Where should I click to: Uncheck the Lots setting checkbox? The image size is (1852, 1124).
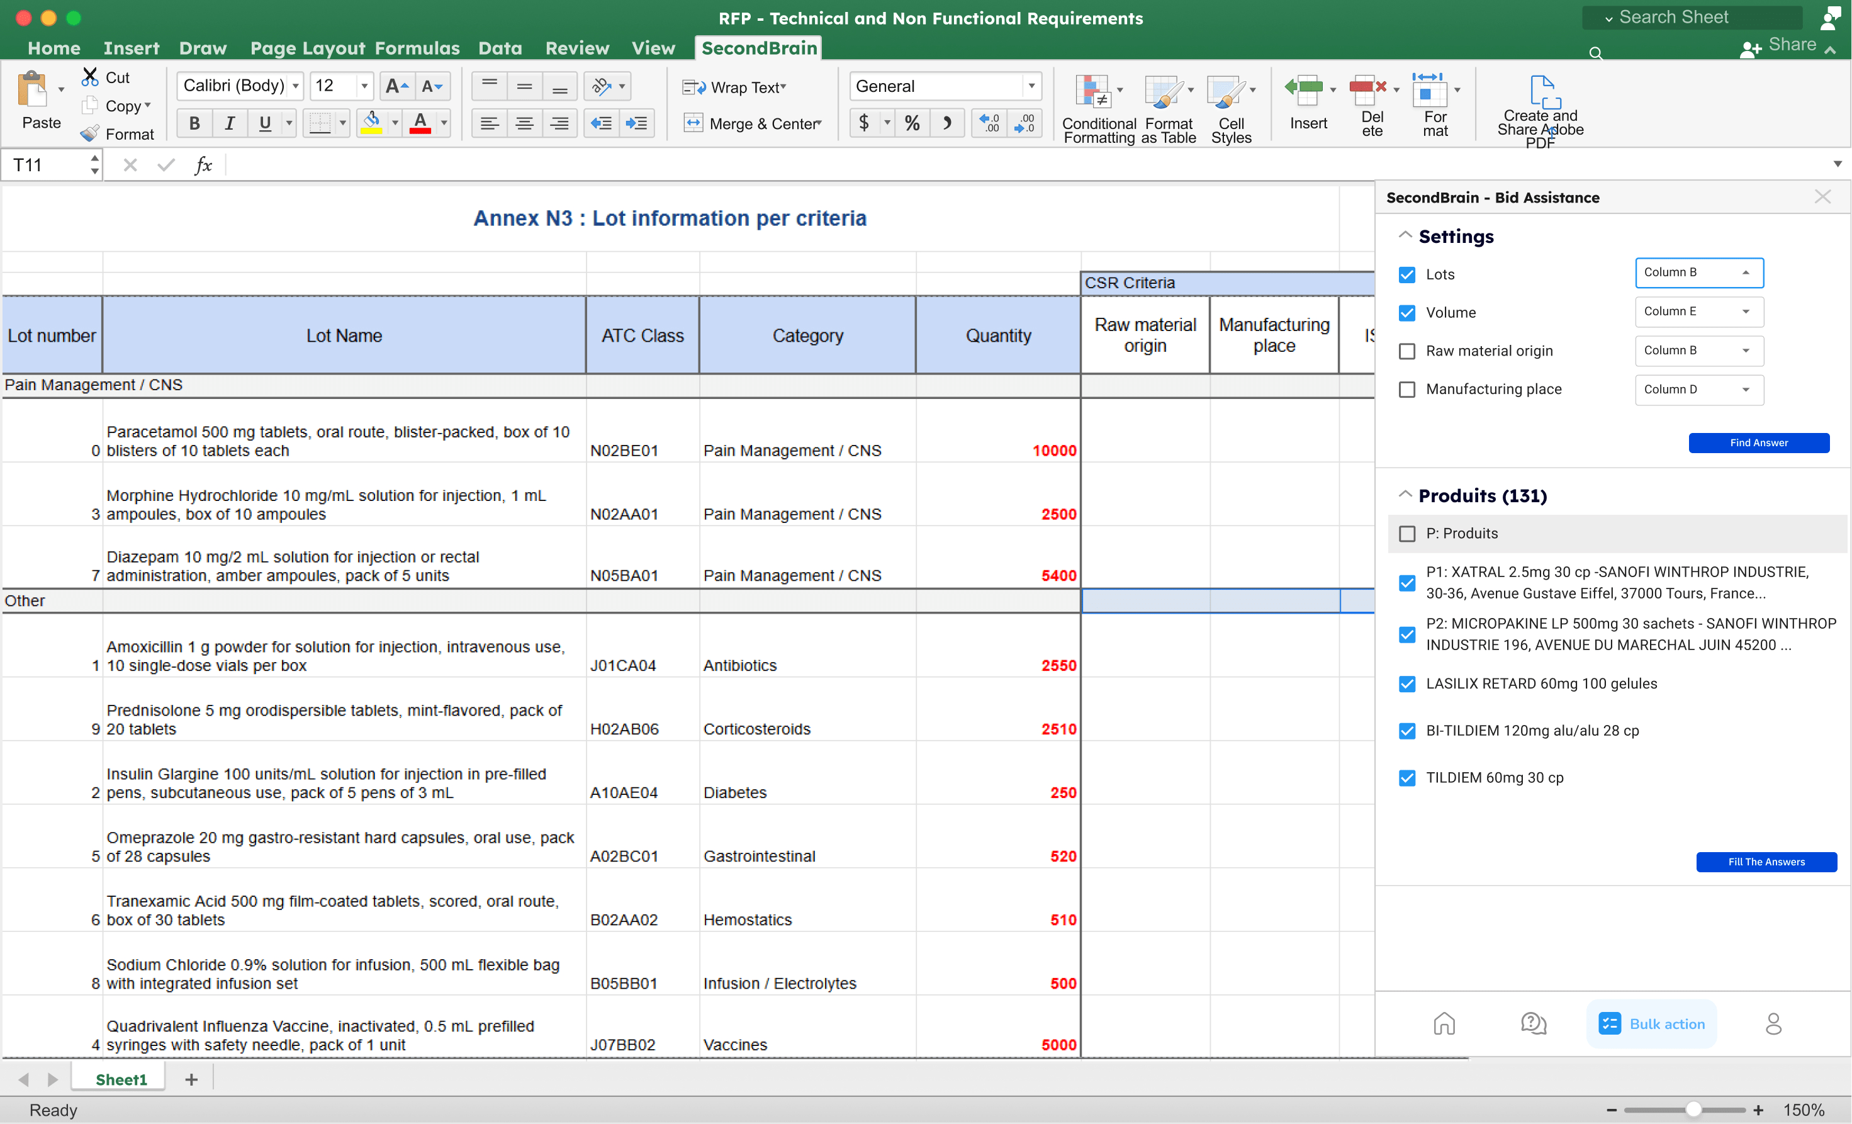[1407, 274]
